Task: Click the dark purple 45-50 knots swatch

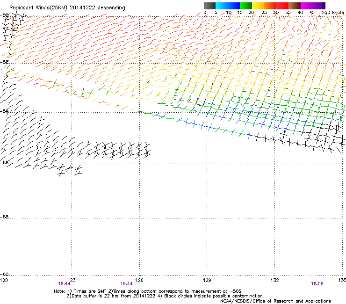Action: coord(319,6)
